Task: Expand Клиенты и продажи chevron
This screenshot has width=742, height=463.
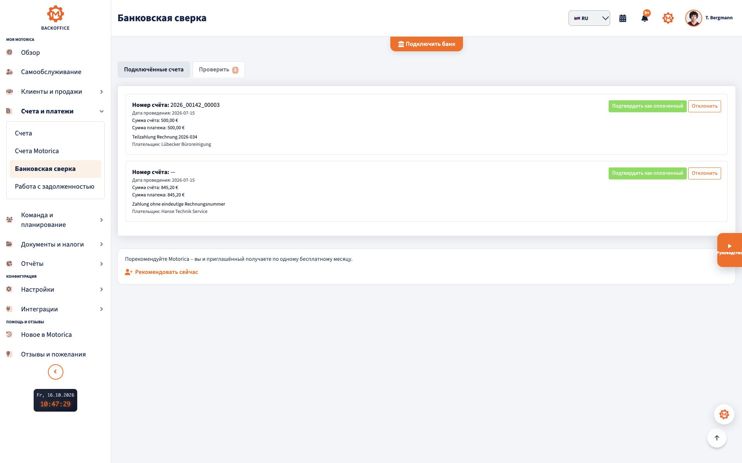Action: [102, 91]
